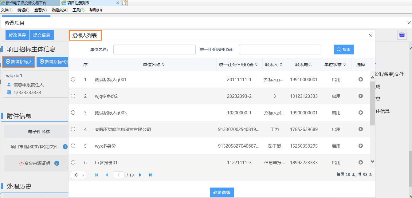The width and height of the screenshot is (412, 198).
Task: Click the blue panel icon at top right
Action: point(402,35)
